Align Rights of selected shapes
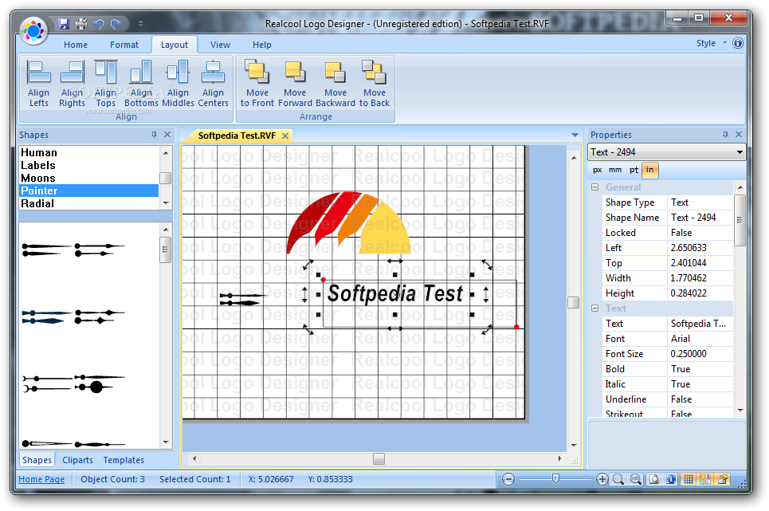 [x=72, y=84]
